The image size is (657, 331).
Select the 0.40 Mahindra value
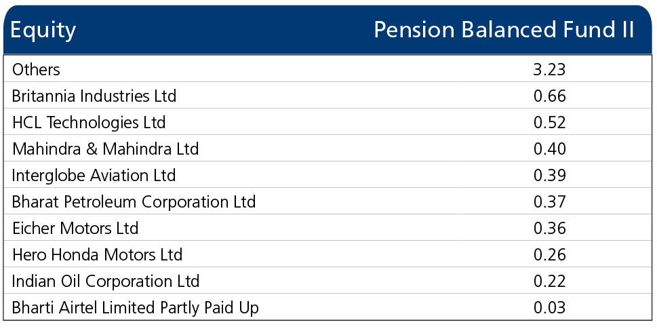click(x=549, y=149)
